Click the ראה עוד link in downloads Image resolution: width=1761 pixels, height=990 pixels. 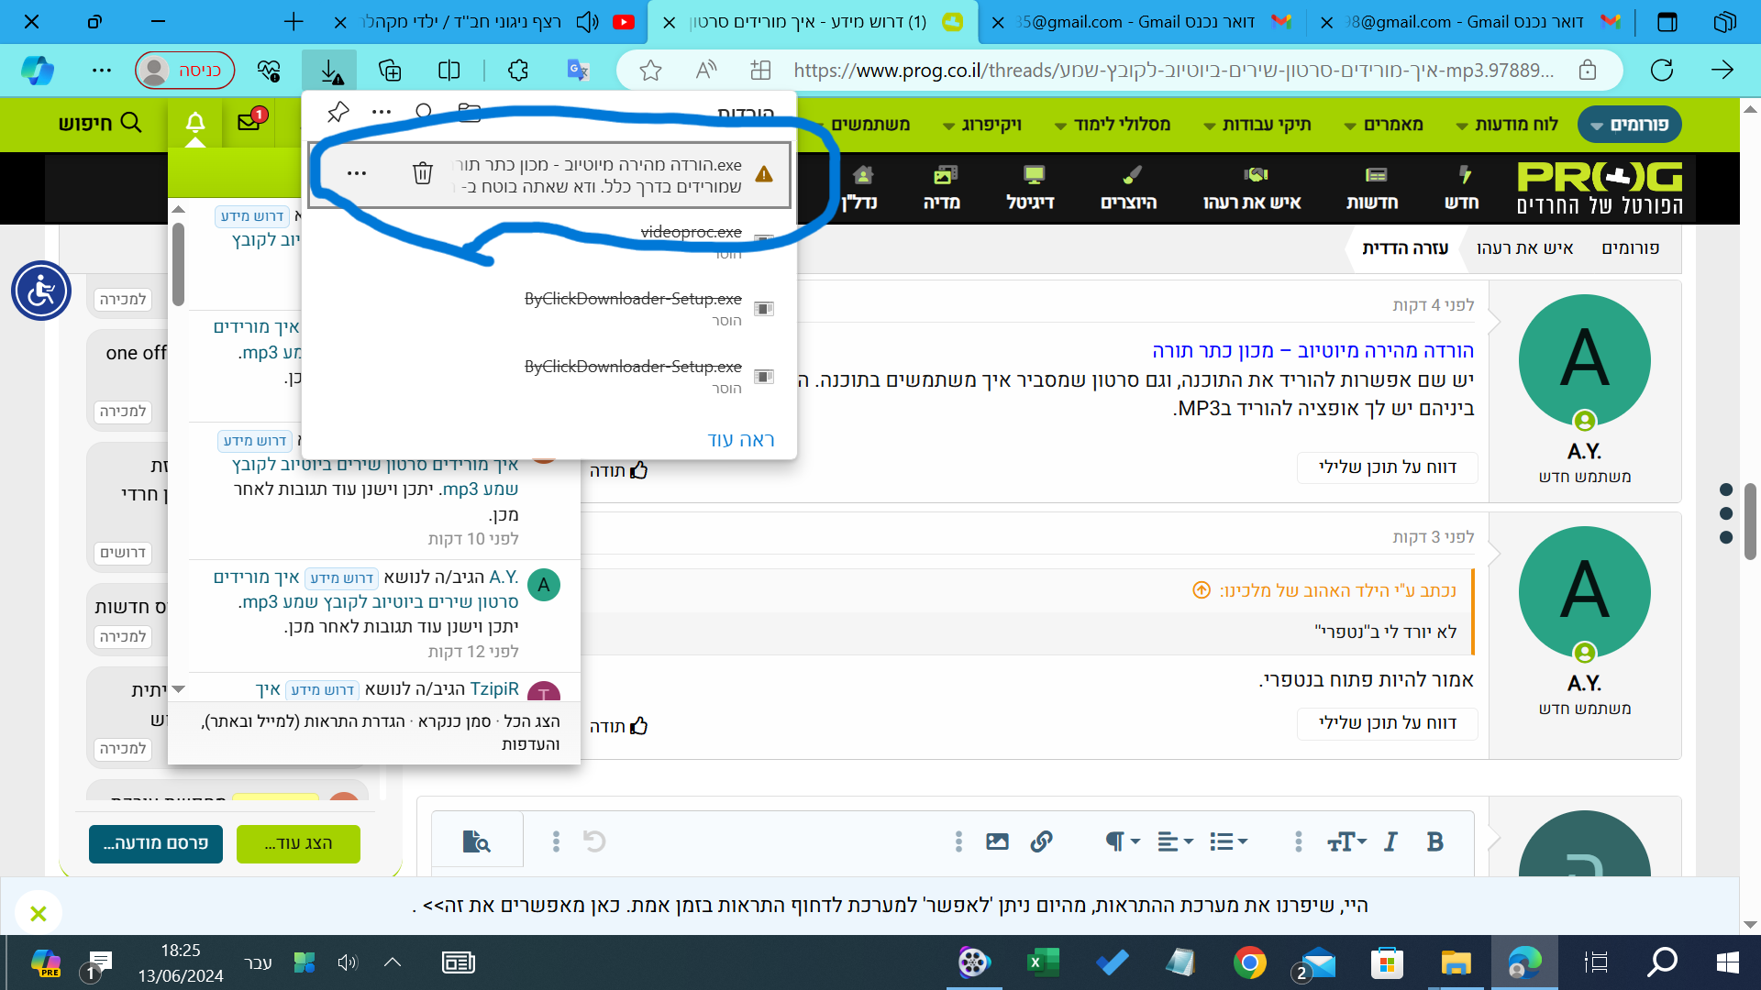741,439
